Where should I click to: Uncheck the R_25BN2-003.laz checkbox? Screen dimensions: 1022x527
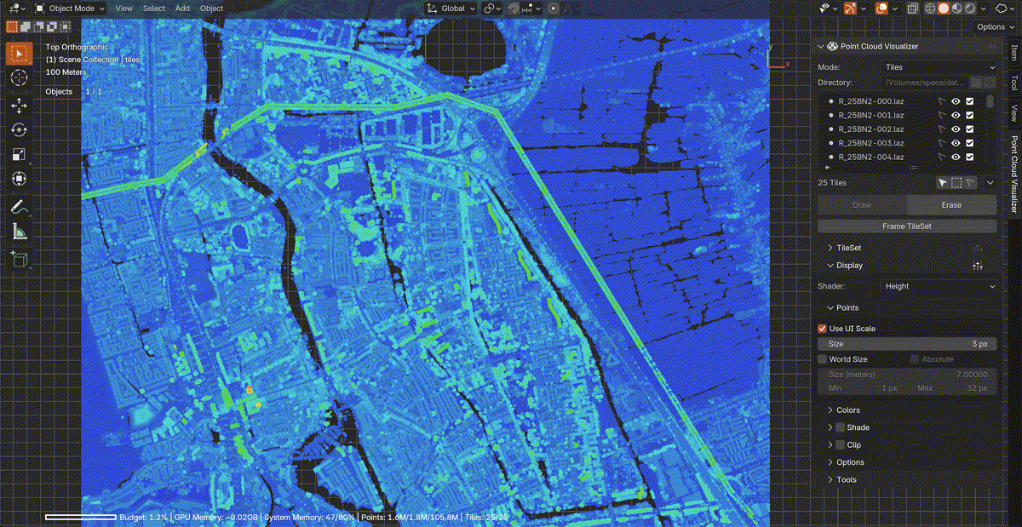point(969,143)
